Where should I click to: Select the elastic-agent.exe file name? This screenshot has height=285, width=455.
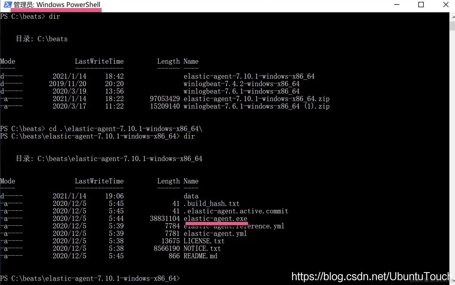click(x=215, y=218)
